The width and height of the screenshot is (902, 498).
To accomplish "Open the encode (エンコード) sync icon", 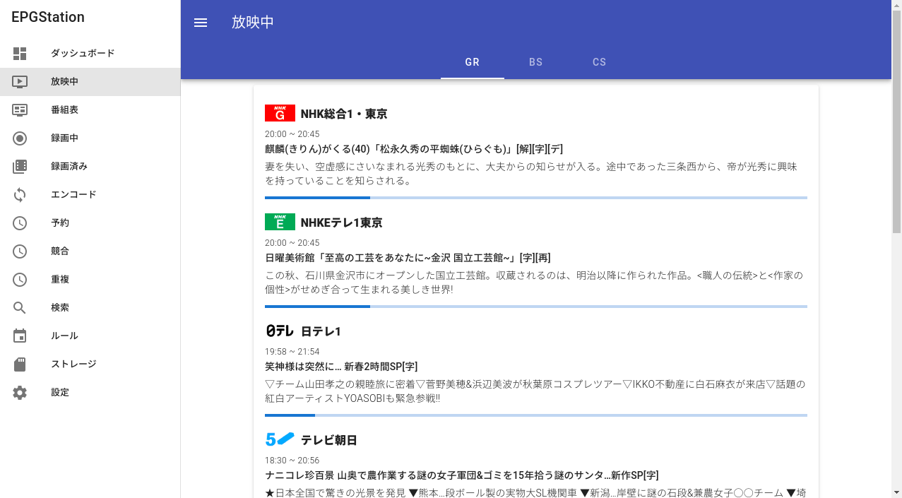I will [x=20, y=195].
